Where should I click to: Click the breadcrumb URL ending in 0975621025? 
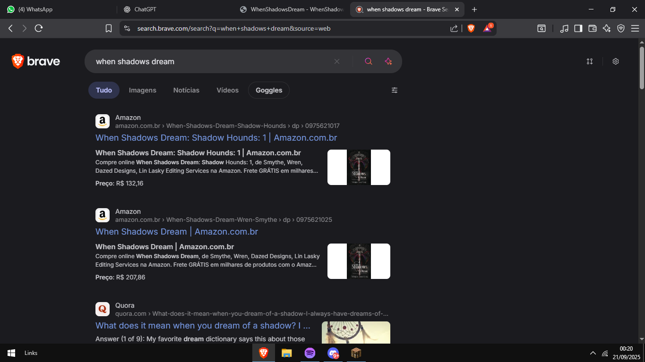(x=224, y=220)
